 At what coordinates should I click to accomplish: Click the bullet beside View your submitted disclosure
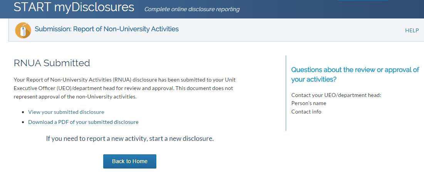coord(23,112)
